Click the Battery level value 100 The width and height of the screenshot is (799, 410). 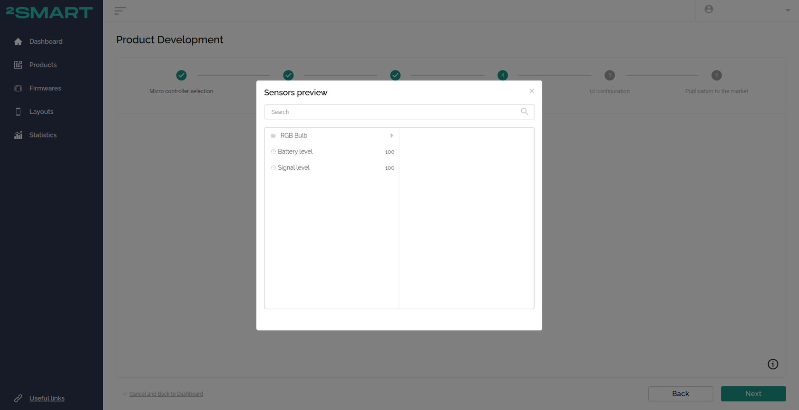[390, 152]
